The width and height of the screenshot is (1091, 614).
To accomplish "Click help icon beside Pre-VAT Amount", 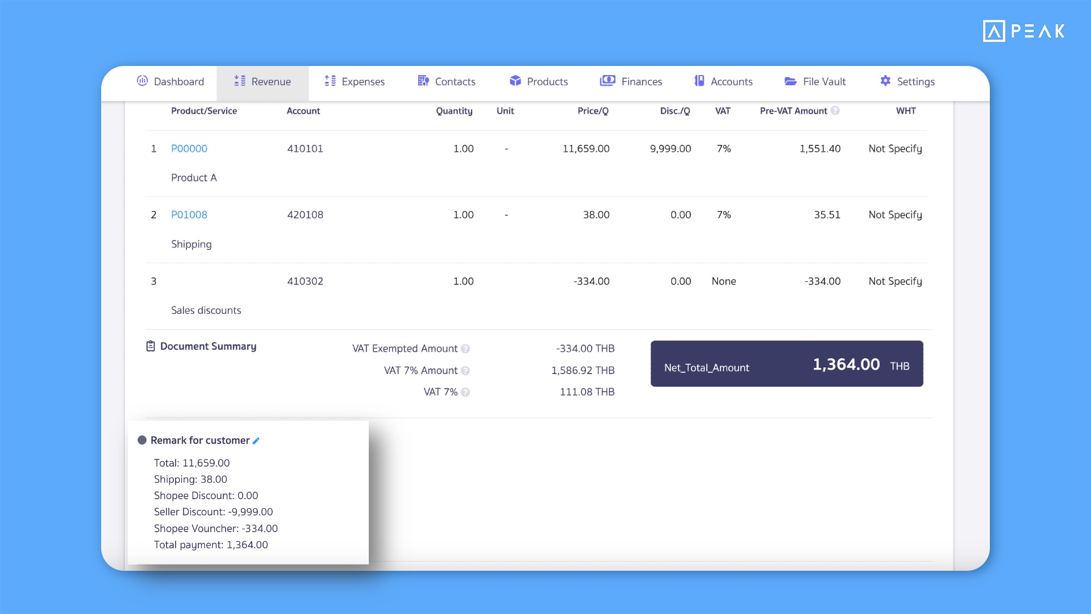I will tap(835, 110).
